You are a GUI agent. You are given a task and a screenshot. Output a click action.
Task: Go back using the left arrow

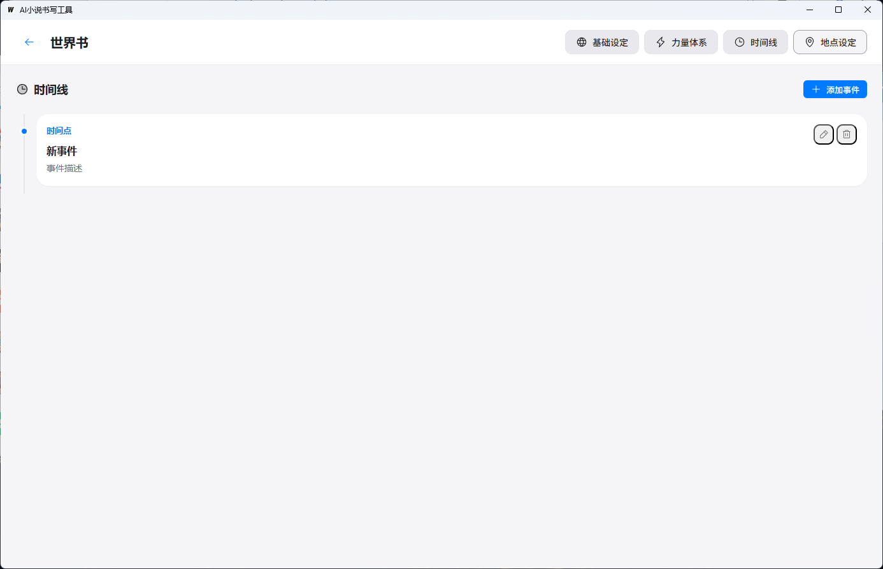pyautogui.click(x=29, y=42)
